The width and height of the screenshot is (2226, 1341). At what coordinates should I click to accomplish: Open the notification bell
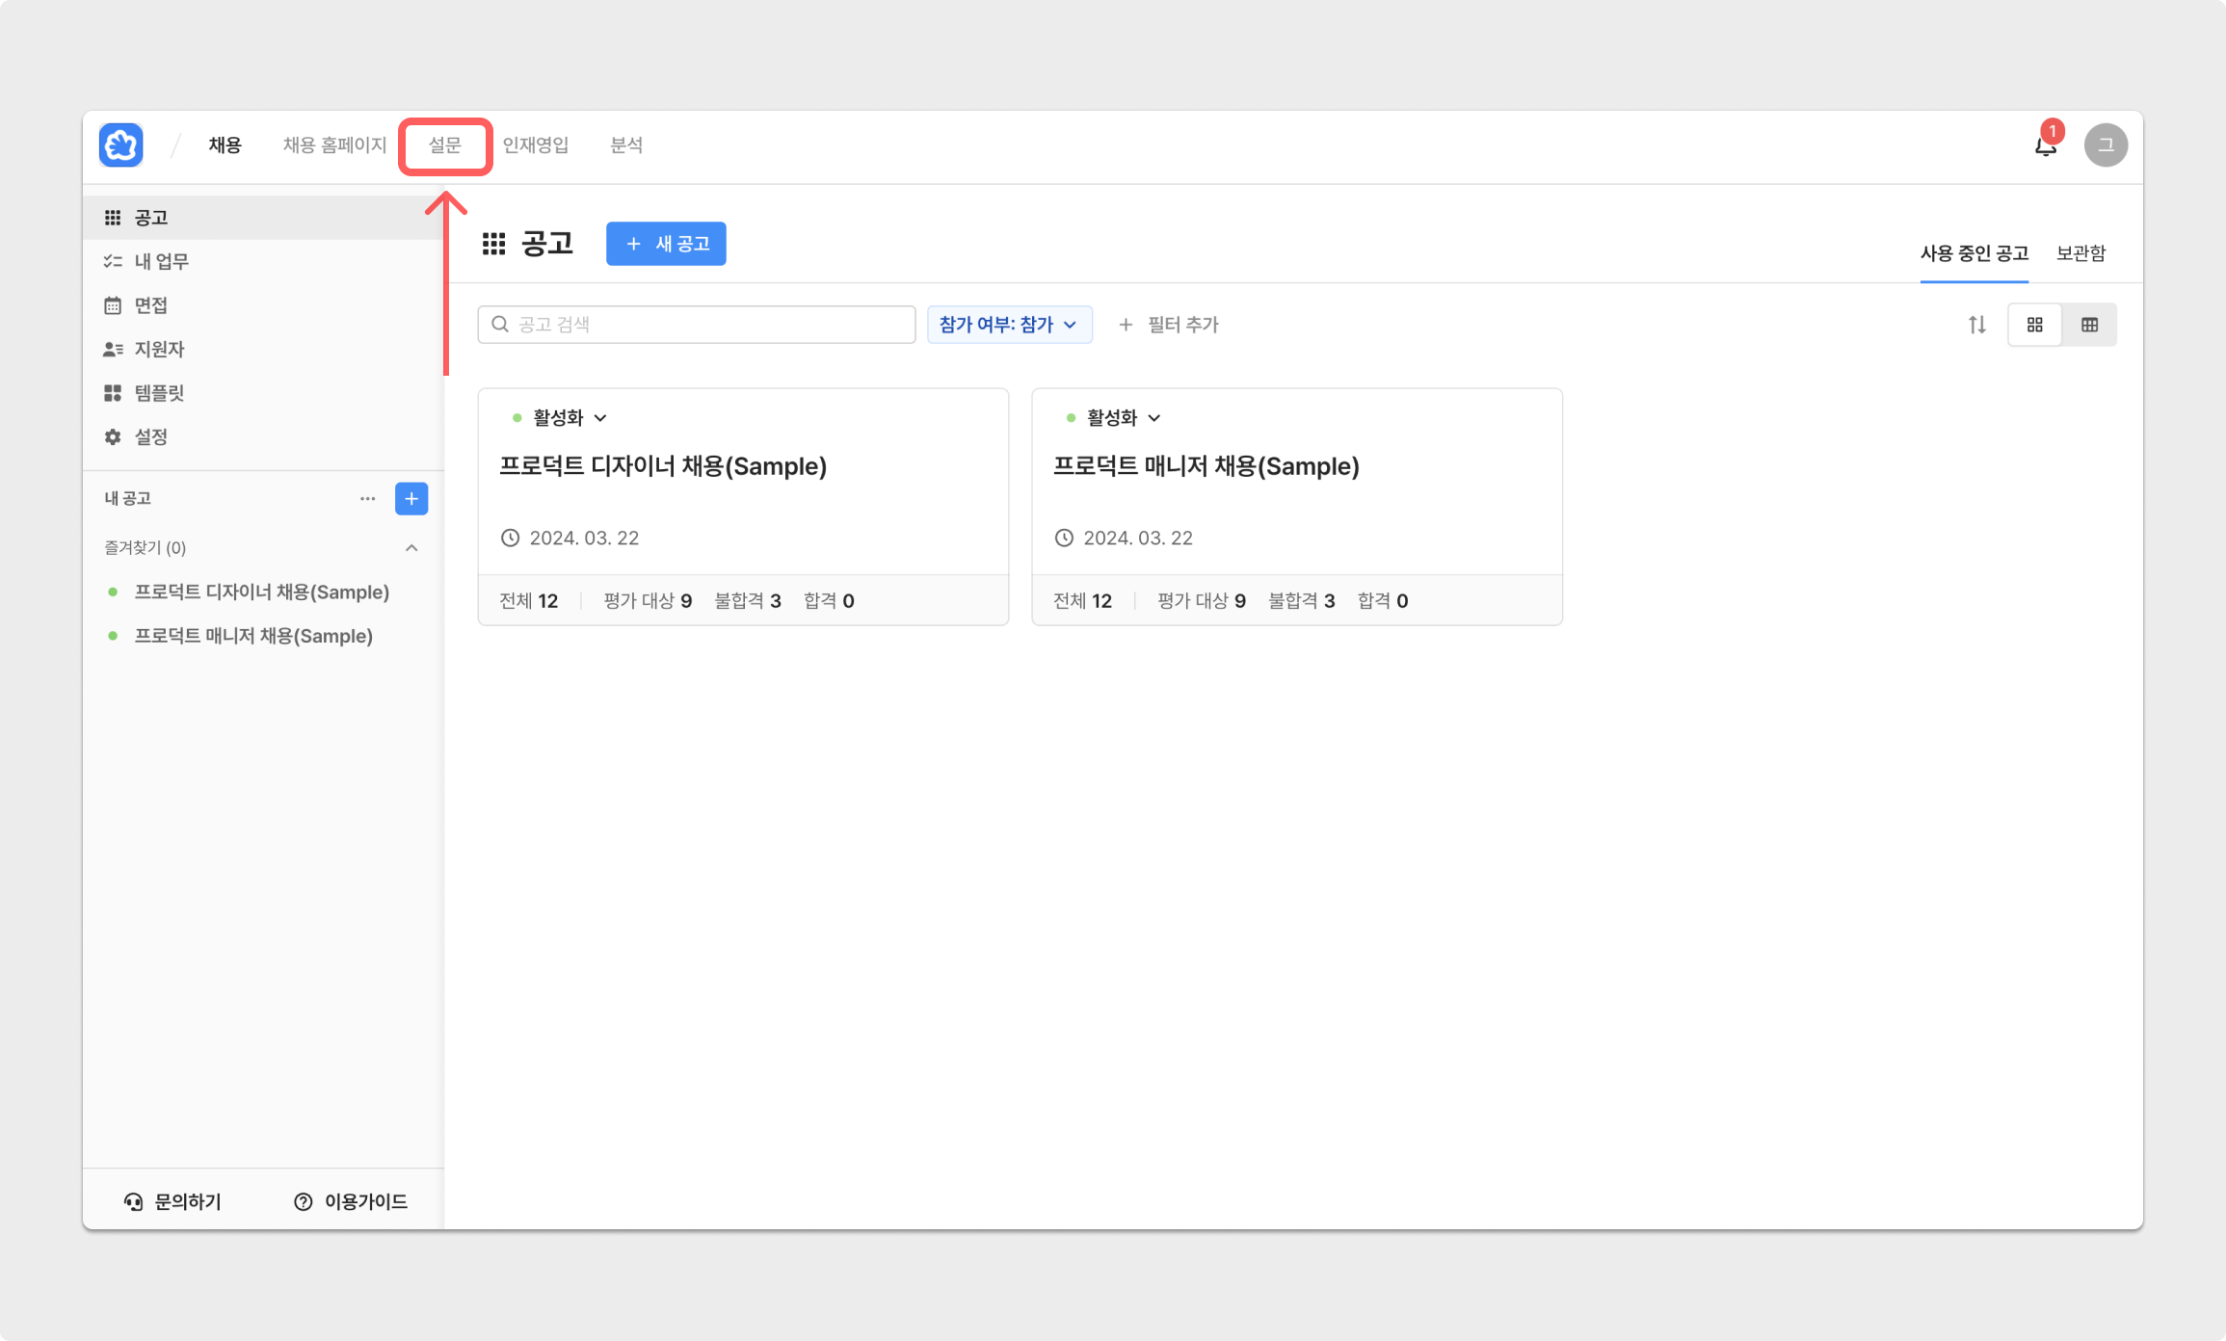pos(2045,145)
